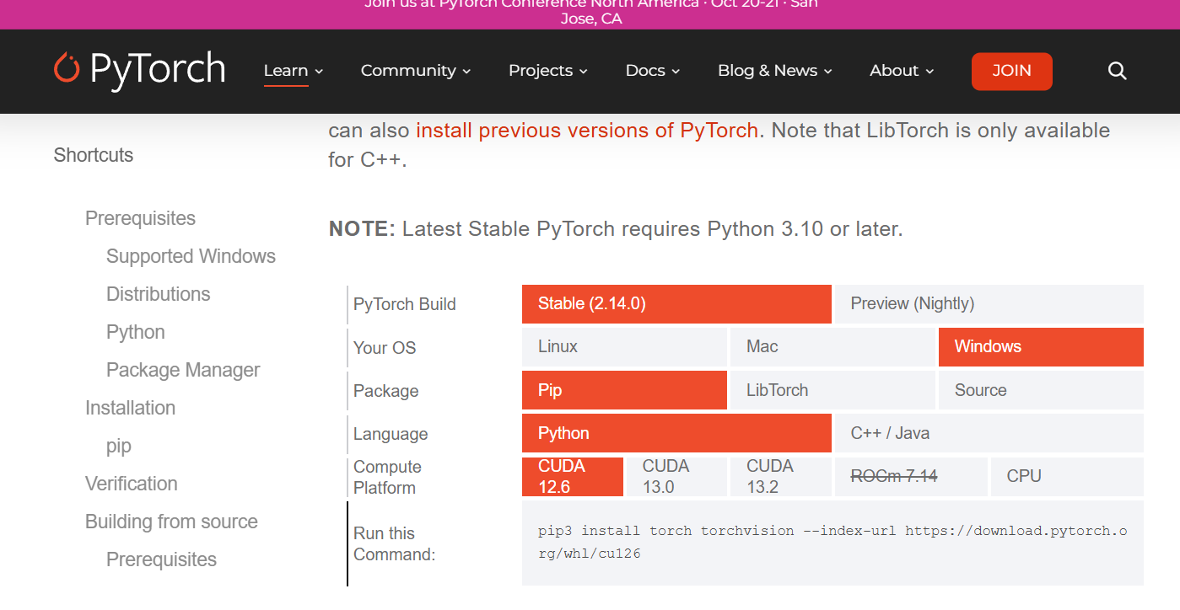Select CPU compute platform
The height and width of the screenshot is (610, 1180).
(x=1067, y=477)
